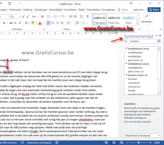Click the multilevel list icon

(x=62, y=16)
